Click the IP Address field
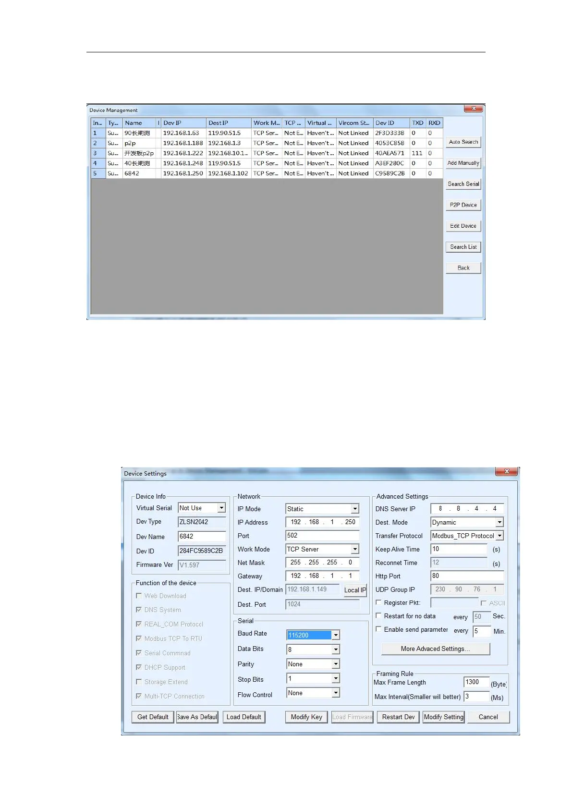Screen dimensions: 572x809 (x=322, y=522)
